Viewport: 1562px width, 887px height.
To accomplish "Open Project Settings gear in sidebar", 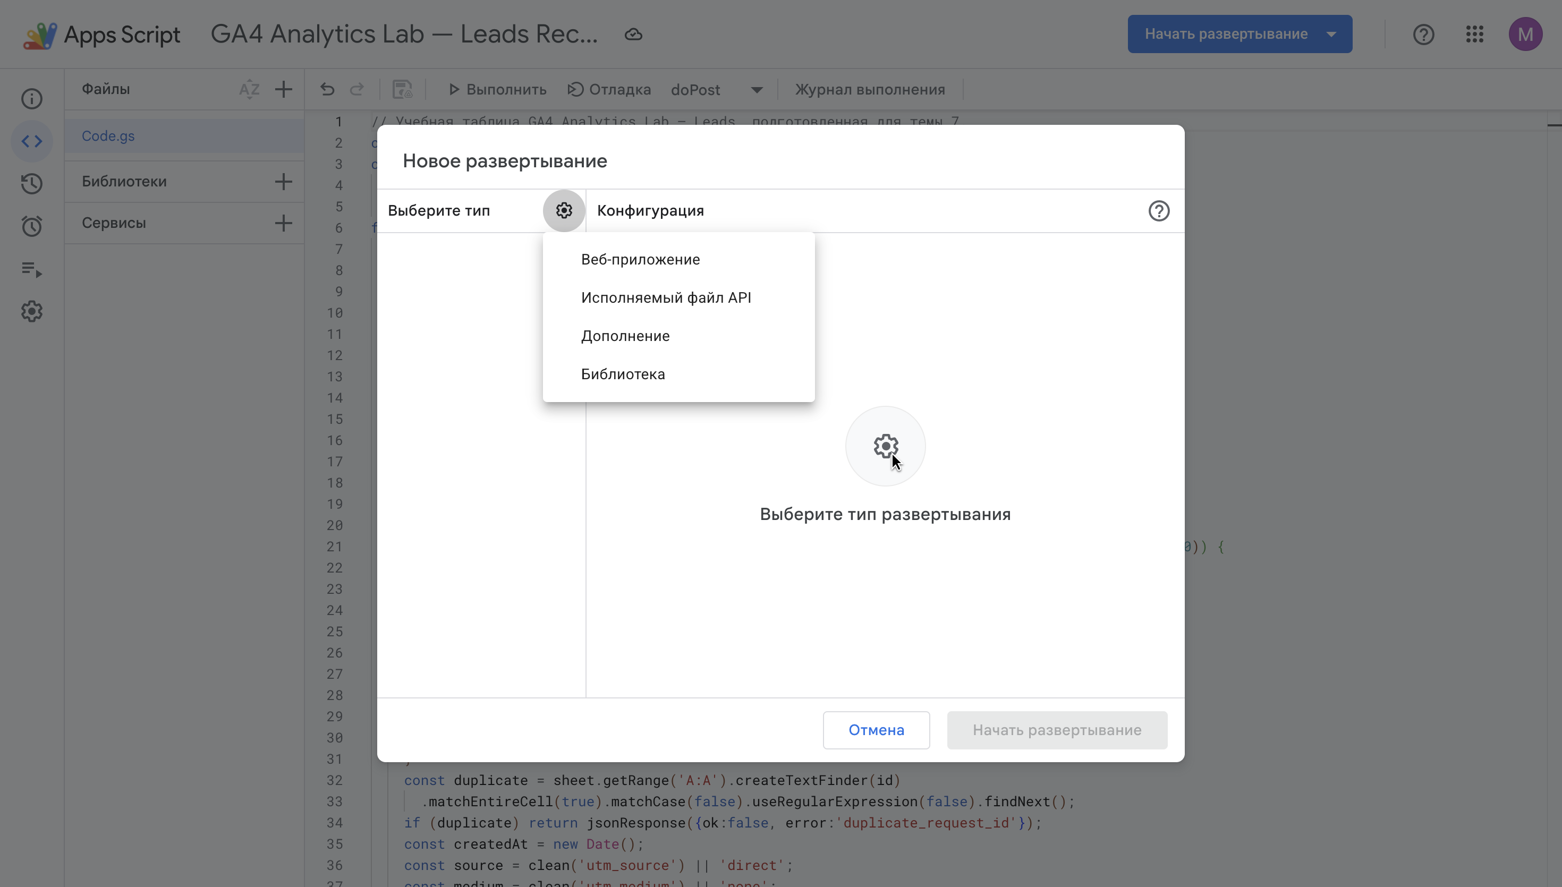I will 32,311.
